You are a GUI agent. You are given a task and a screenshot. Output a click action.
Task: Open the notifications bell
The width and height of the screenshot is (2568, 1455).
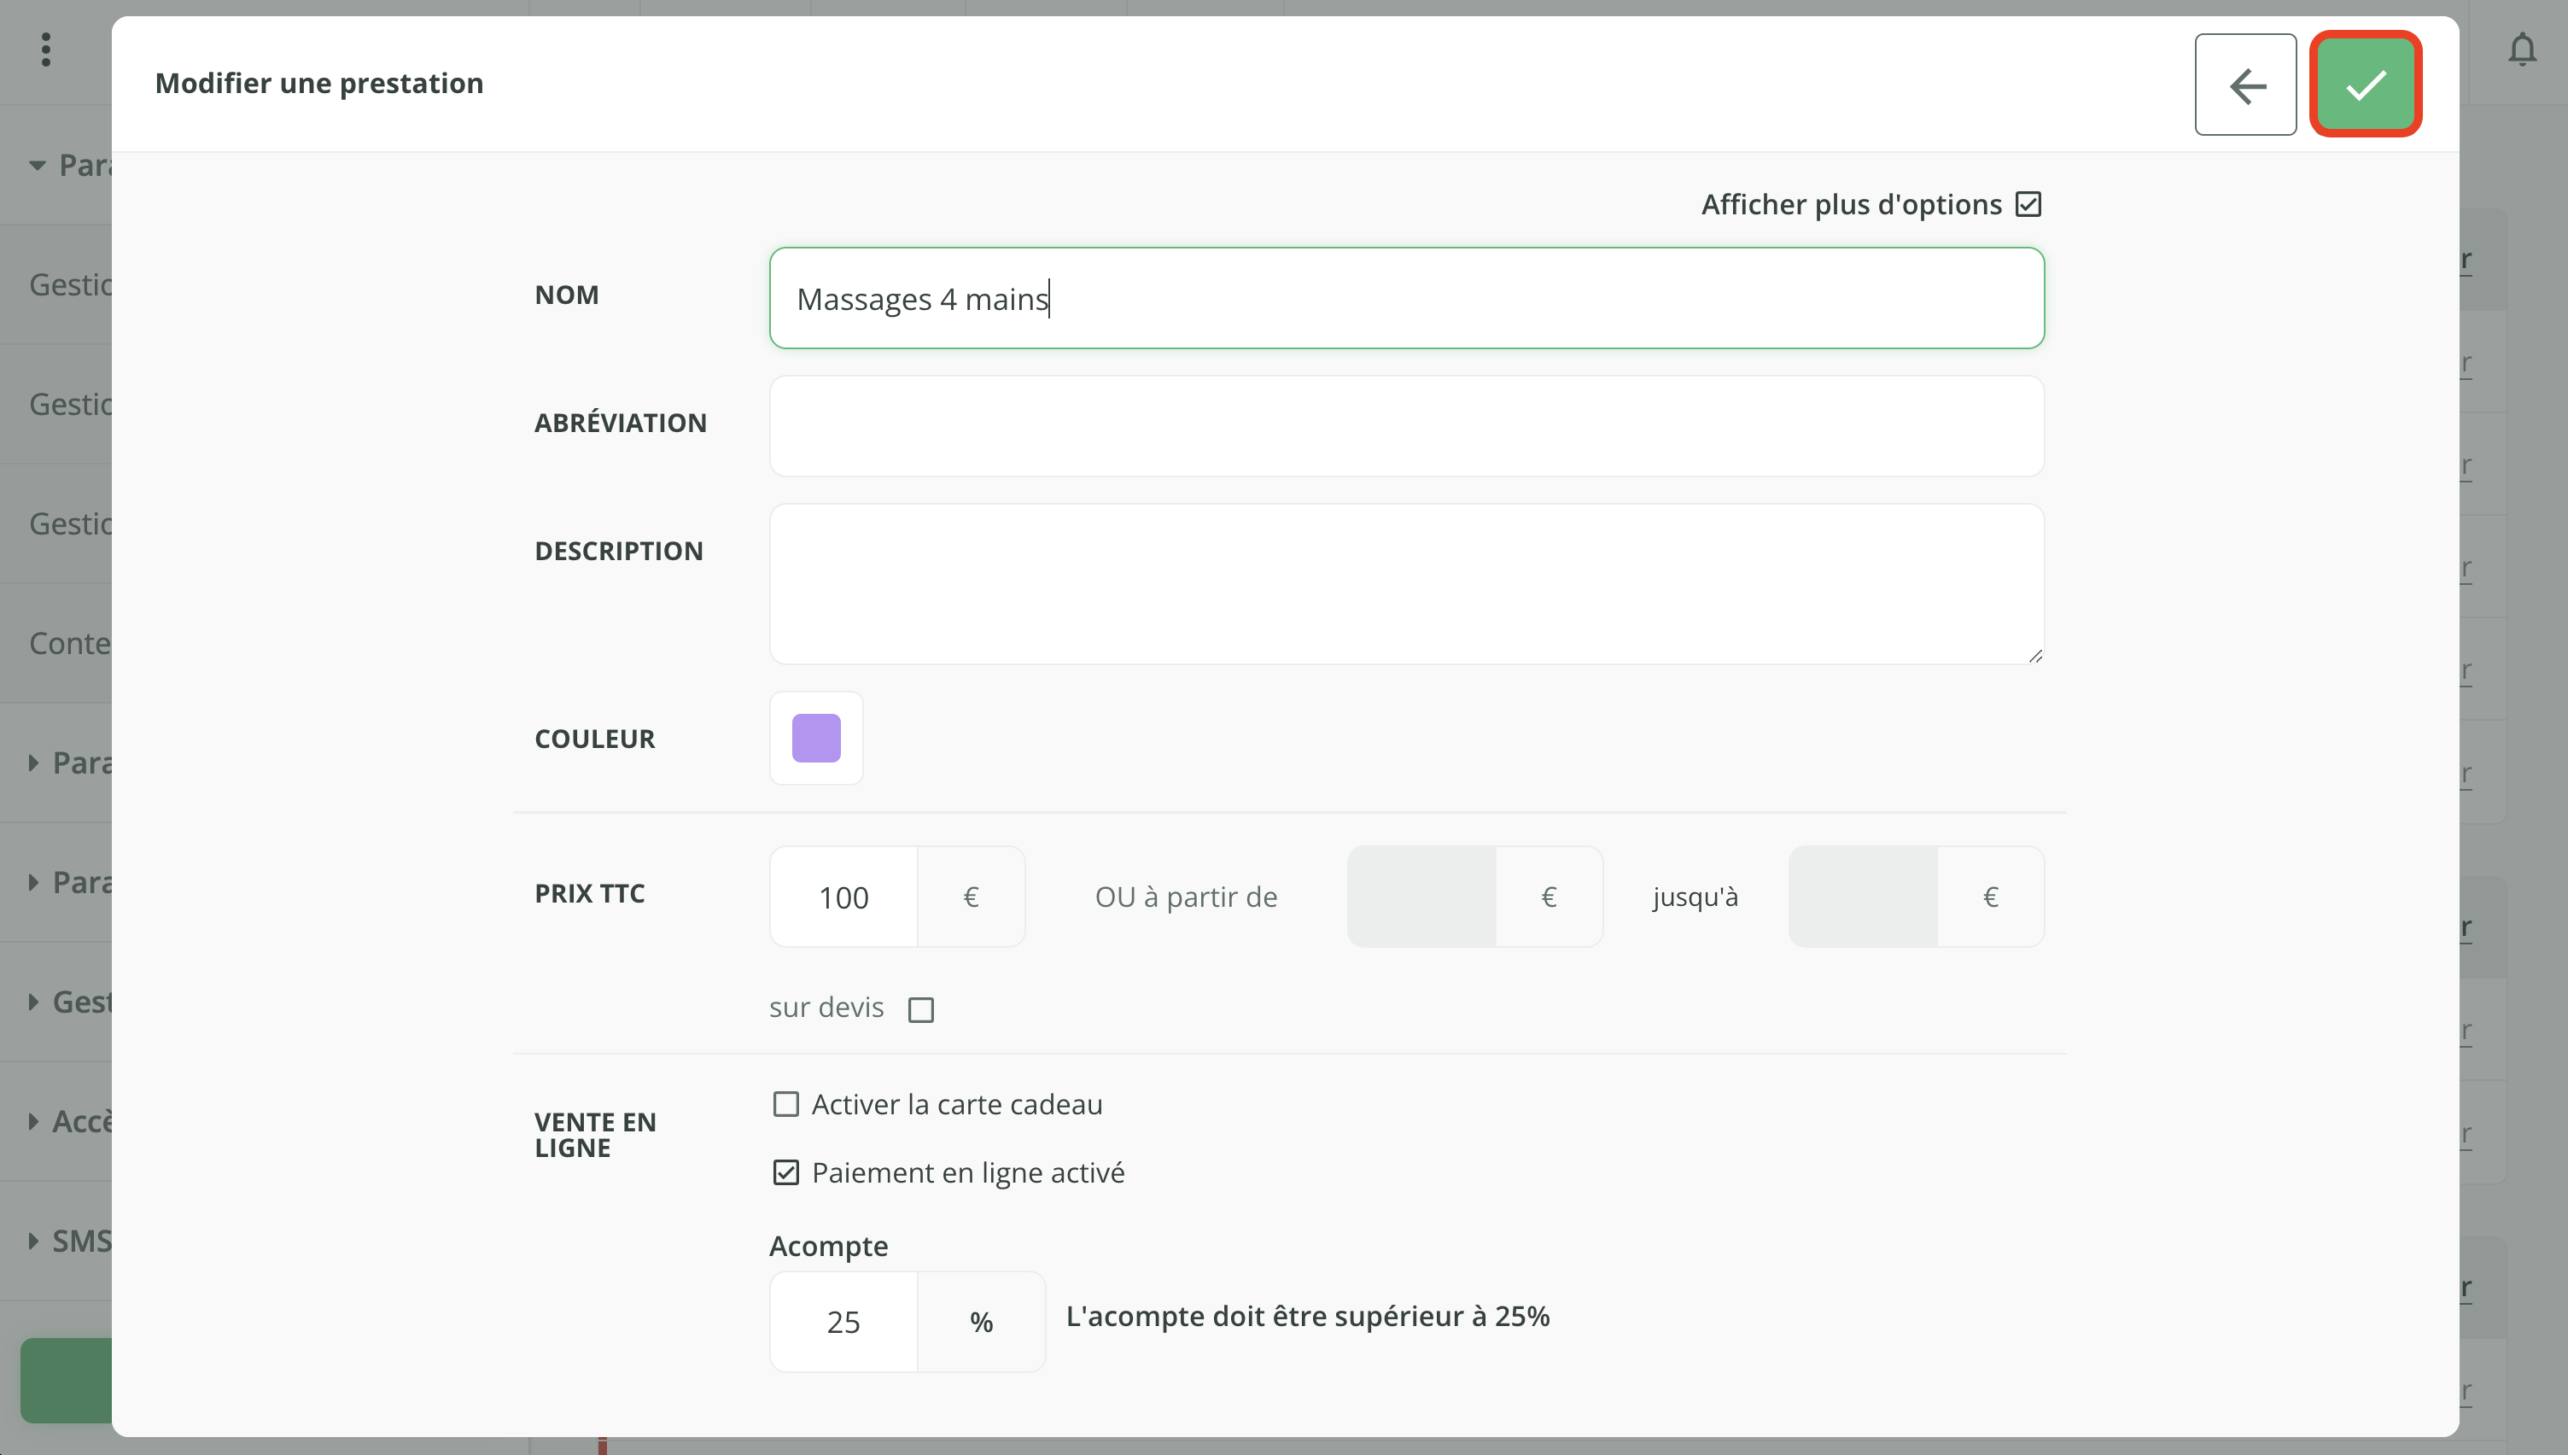(x=2521, y=50)
